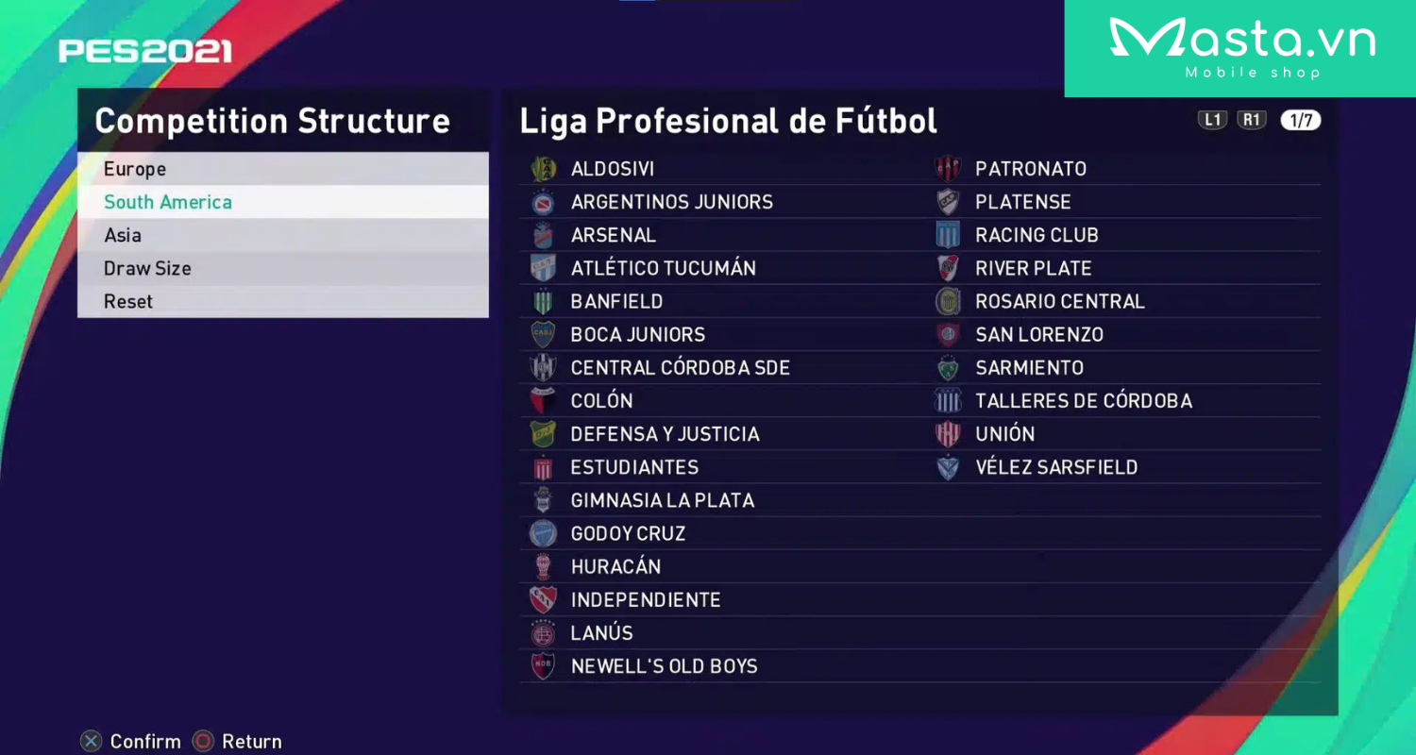Open the Draw Size option
Viewport: 1416px width, 755px height.
(x=283, y=268)
